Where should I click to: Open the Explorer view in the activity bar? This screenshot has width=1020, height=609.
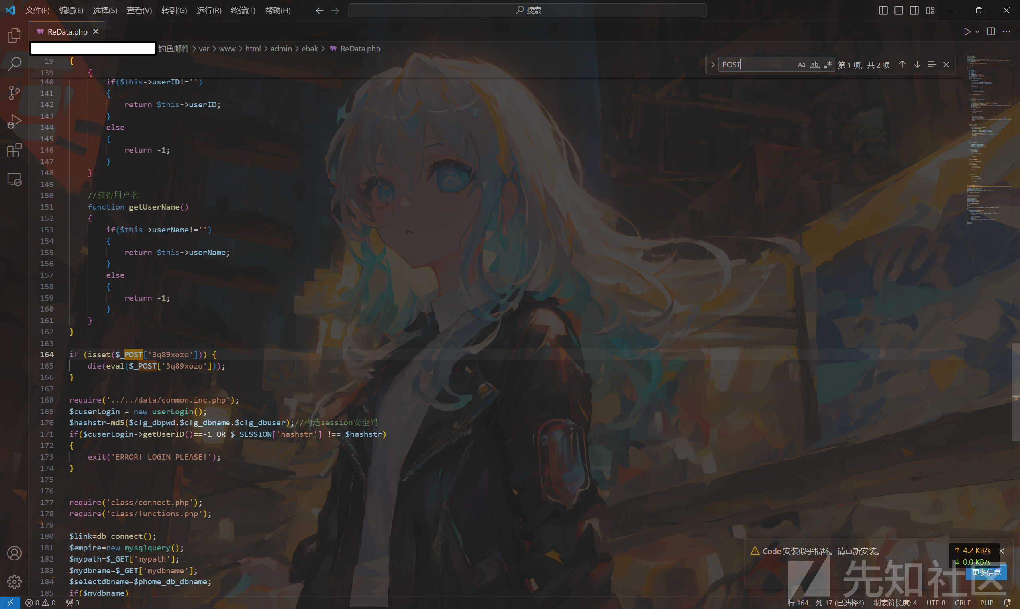coord(14,35)
